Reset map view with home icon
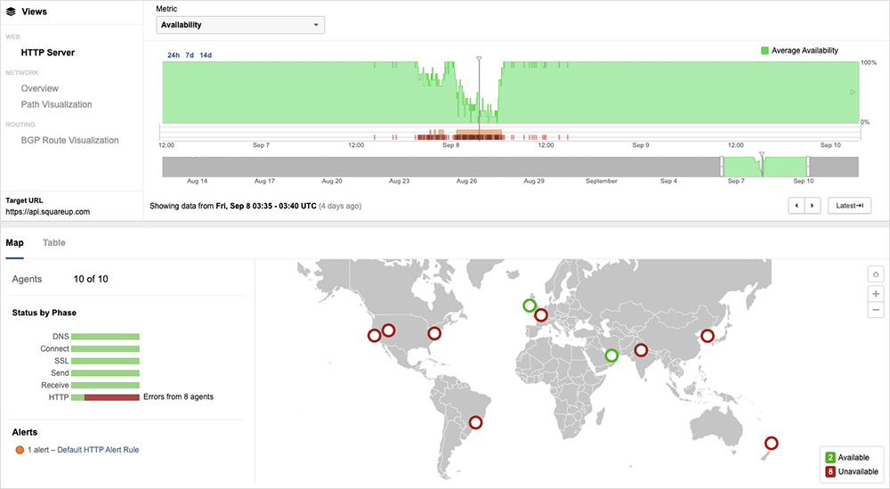This screenshot has width=890, height=489. (x=876, y=274)
